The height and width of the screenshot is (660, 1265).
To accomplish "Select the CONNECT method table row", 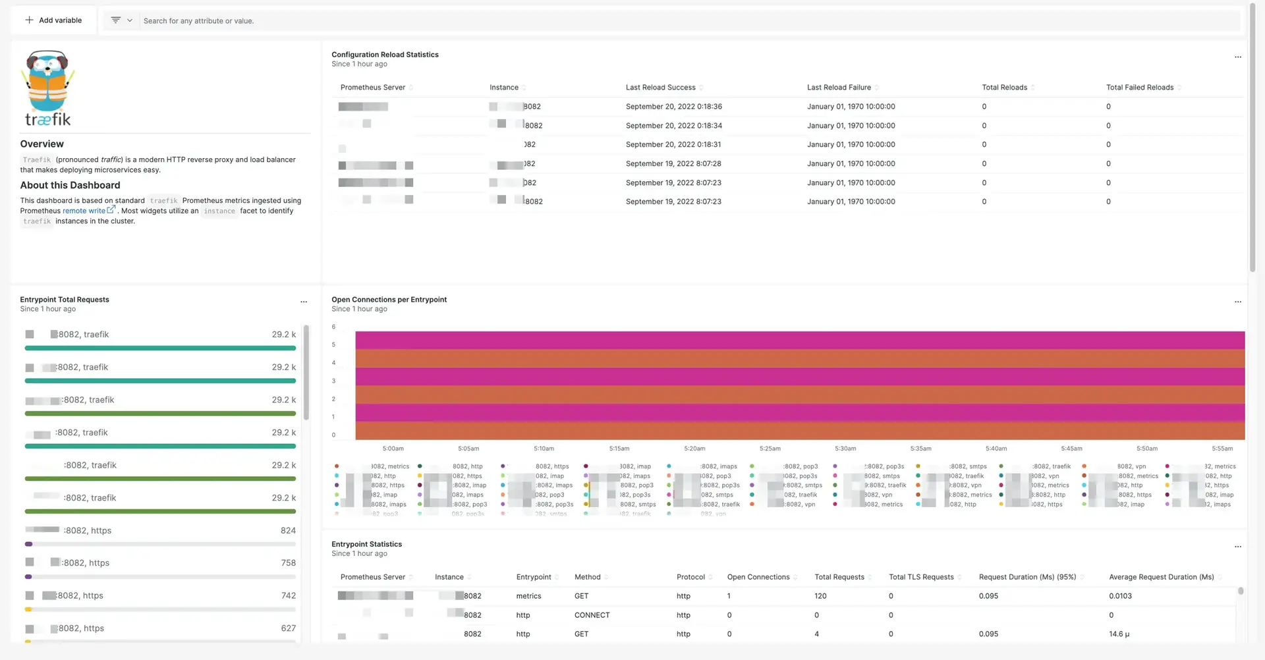I will click(x=592, y=615).
